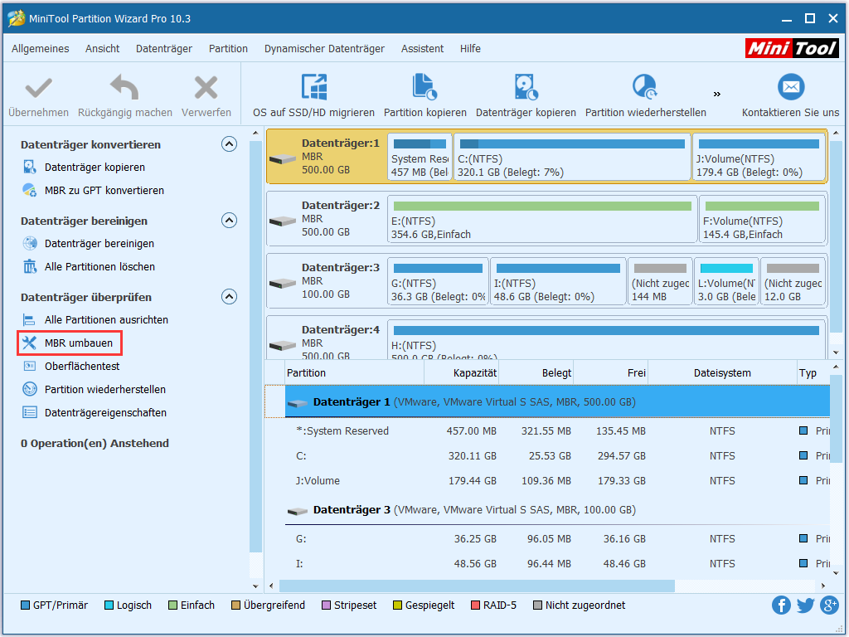Select Datenträger:3 in the disk map
849x637 pixels.
point(327,281)
